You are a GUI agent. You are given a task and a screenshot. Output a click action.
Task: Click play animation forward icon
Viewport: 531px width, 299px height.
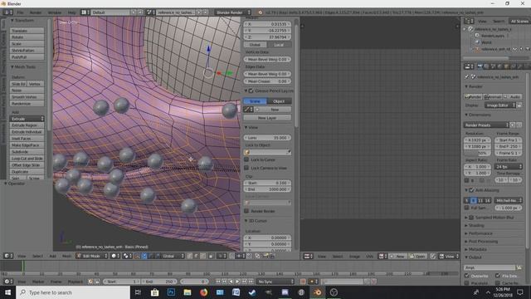pos(238,282)
